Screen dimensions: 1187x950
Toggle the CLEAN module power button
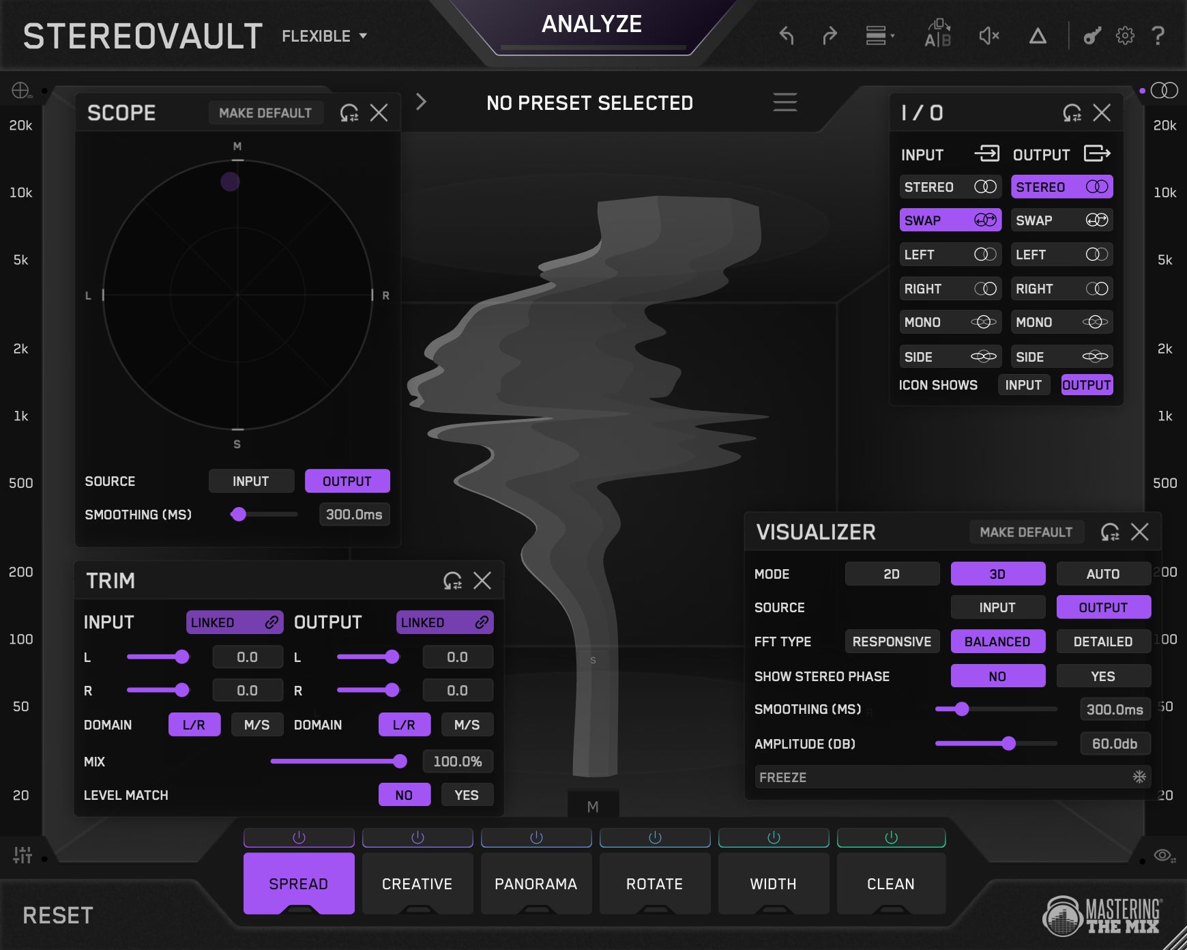891,837
